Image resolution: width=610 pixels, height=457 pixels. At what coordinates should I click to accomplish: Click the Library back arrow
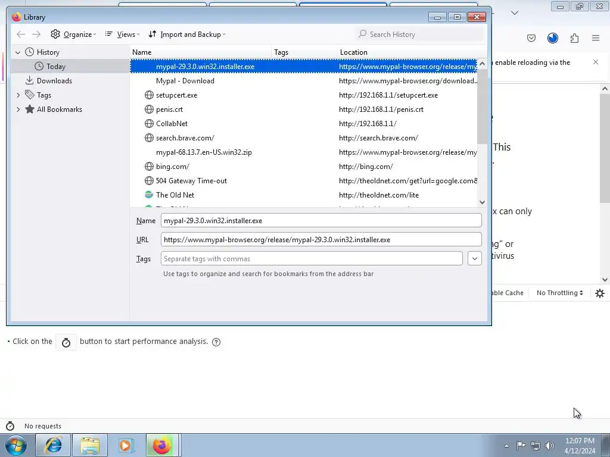21,34
